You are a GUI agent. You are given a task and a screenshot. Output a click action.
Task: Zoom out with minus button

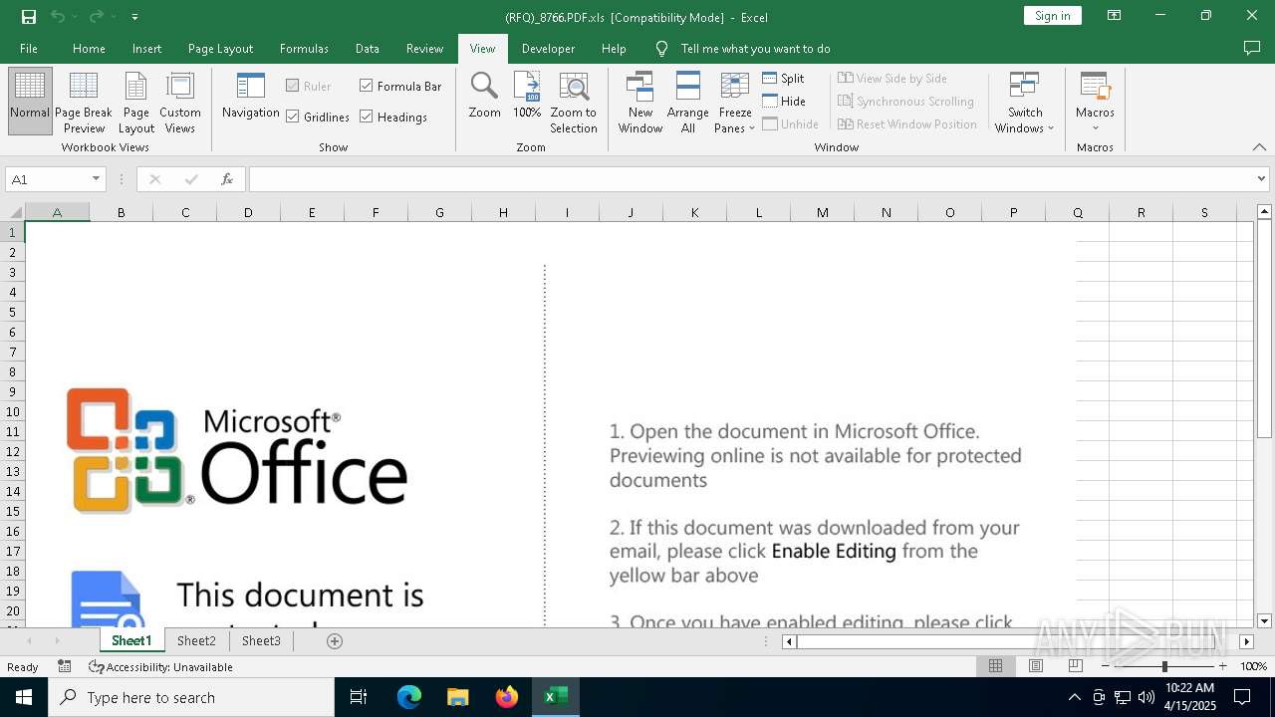point(1106,666)
